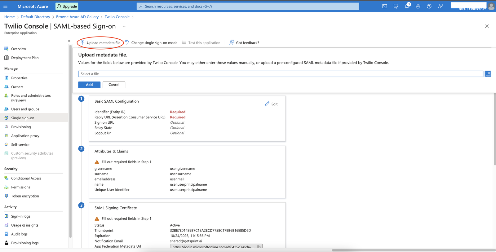Edit the Basic SAML Configuration

tap(271, 104)
